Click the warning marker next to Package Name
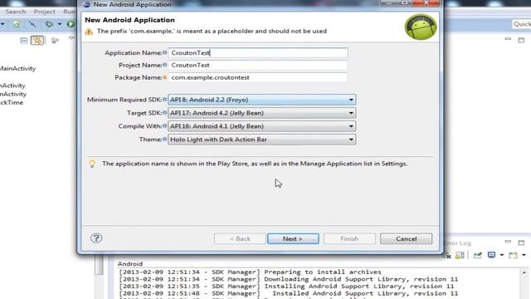Viewport: 531px width, 299px height. tap(165, 77)
